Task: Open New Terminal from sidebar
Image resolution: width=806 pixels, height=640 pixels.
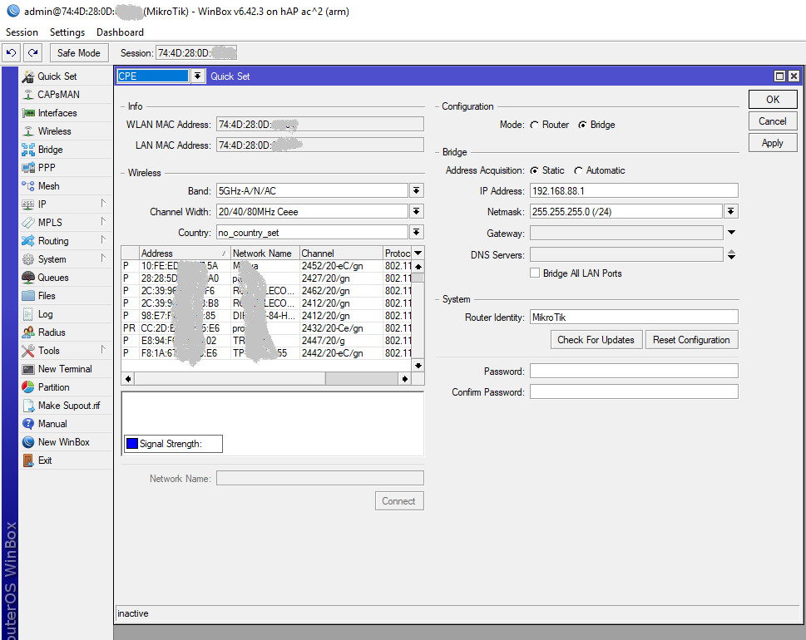Action: [65, 369]
